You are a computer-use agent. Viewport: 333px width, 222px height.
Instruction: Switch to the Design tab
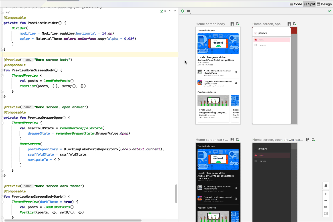click(324, 4)
